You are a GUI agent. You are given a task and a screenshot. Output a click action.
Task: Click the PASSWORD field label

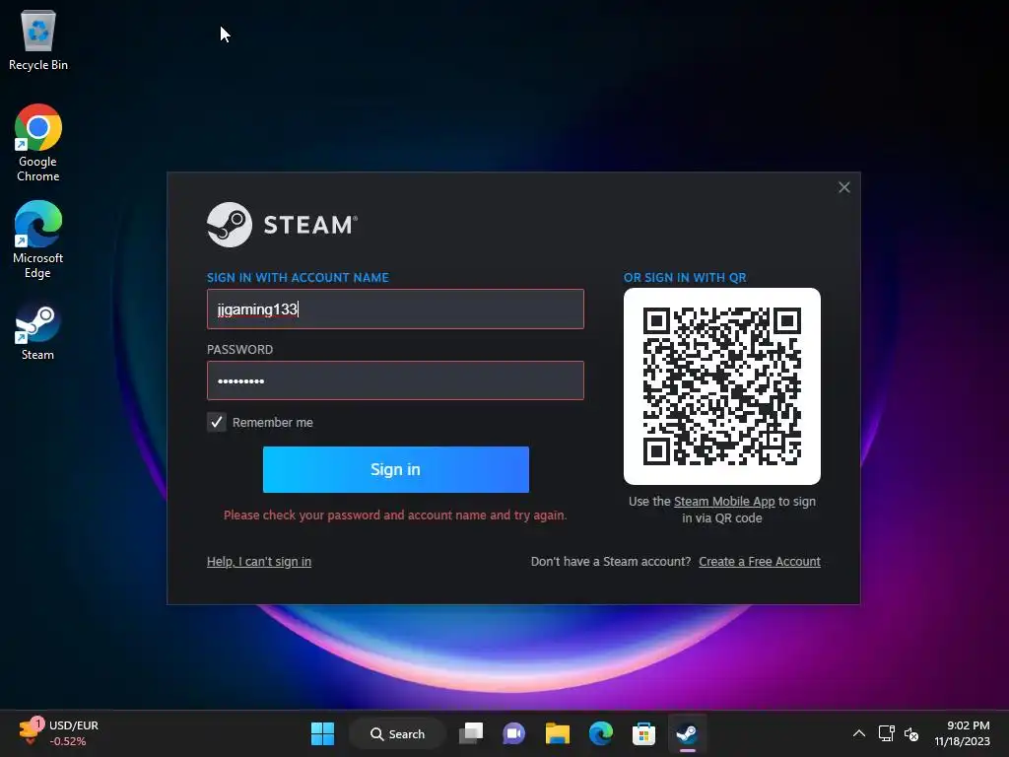[x=239, y=350]
